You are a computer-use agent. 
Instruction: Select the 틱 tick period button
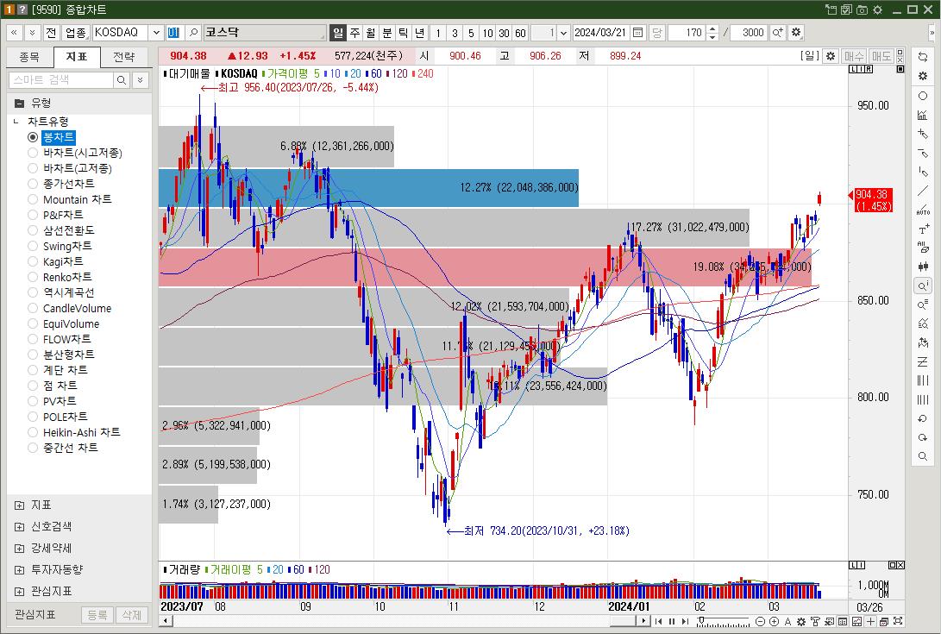tap(404, 33)
